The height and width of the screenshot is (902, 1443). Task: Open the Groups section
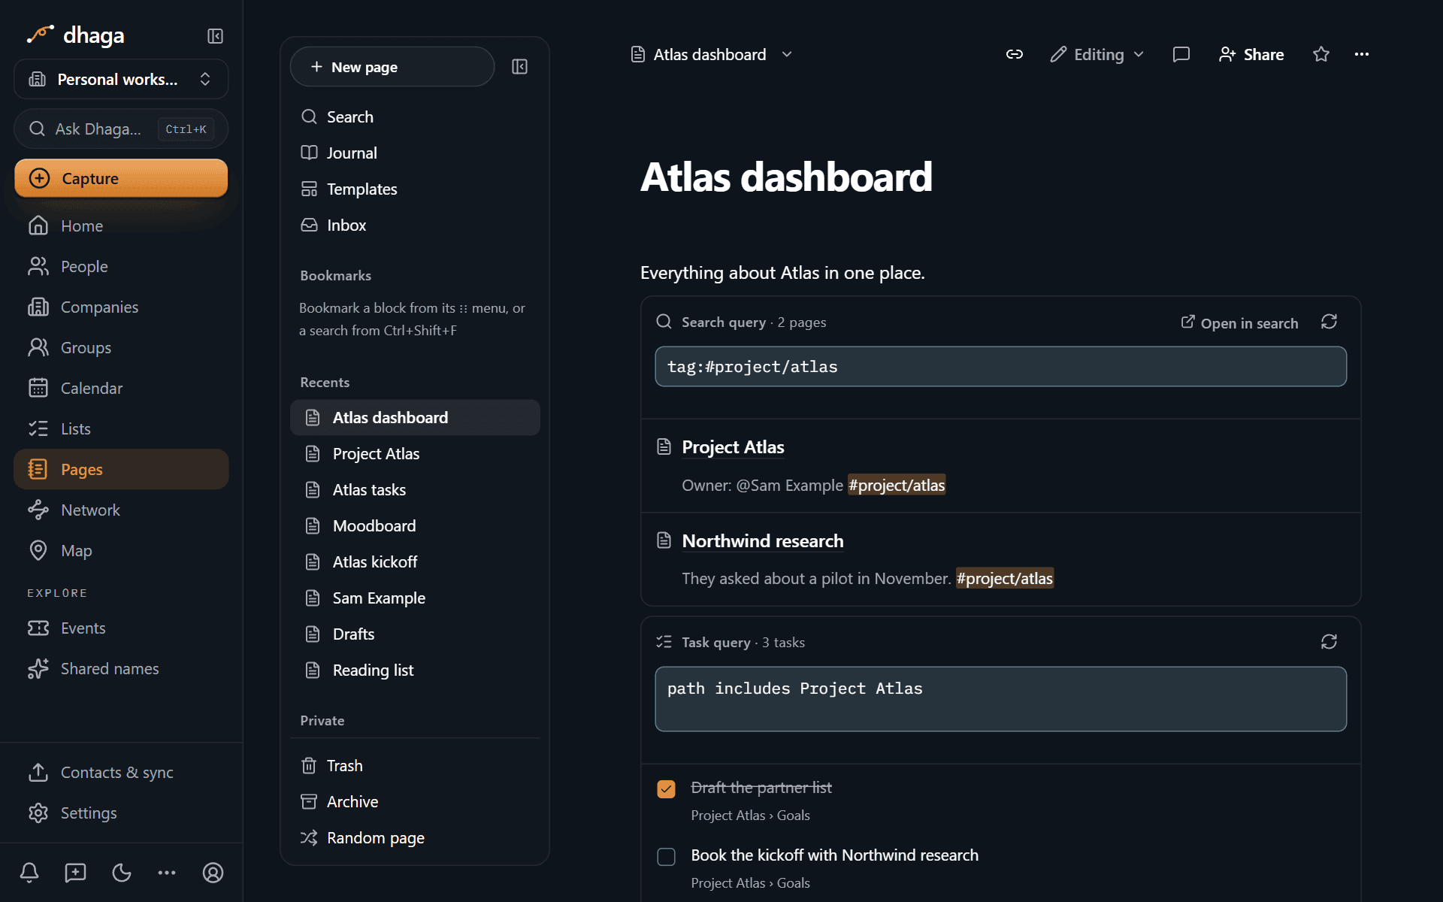coord(121,347)
